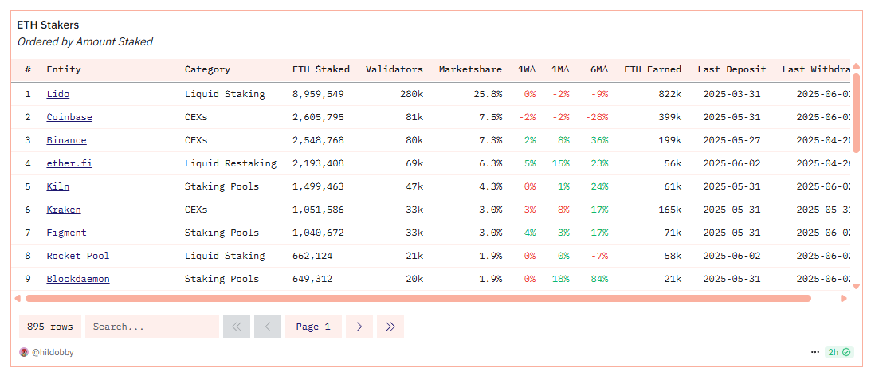Open the Blockdaemon entity link
This screenshot has width=871, height=376.
(78, 279)
